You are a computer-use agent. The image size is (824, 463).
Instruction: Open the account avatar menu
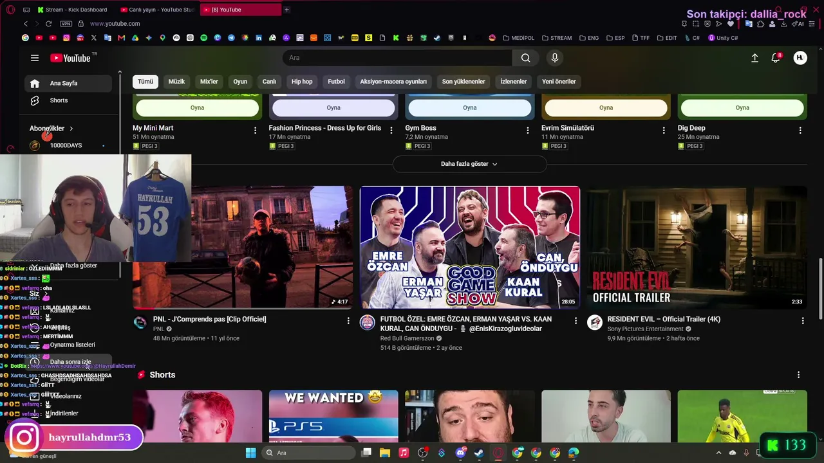click(800, 58)
